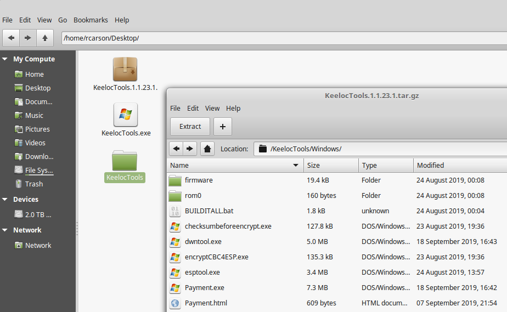Open the 2.0 TB device in sidebar

38,215
